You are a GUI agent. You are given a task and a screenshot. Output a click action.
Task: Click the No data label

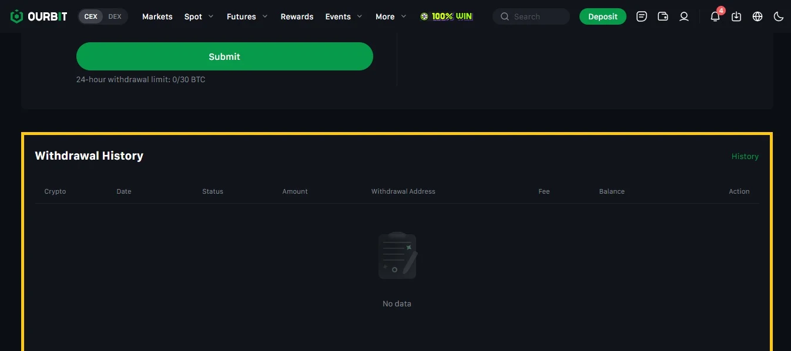[x=397, y=303]
